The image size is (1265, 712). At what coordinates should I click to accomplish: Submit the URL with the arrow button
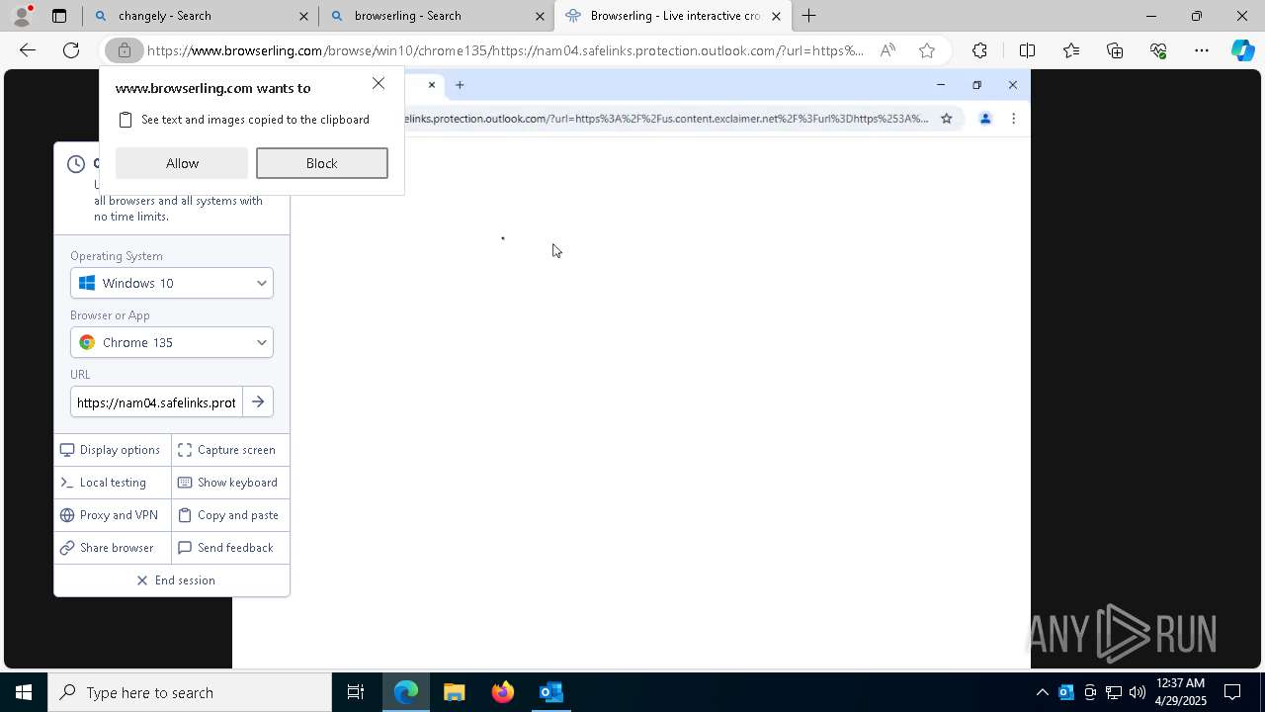pyautogui.click(x=258, y=402)
